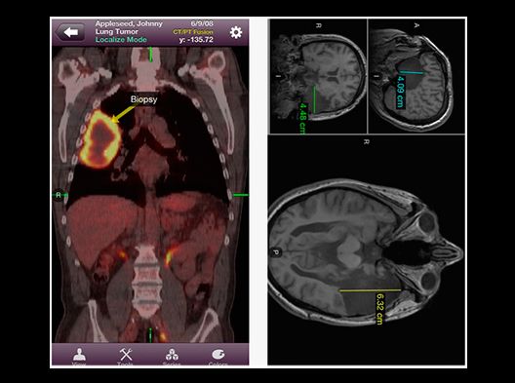Click the green crosshair marker at top
This screenshot has height=383, width=515.
coord(151,55)
